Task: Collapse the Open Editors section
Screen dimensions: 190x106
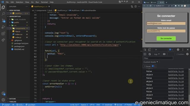Action: point(18,11)
